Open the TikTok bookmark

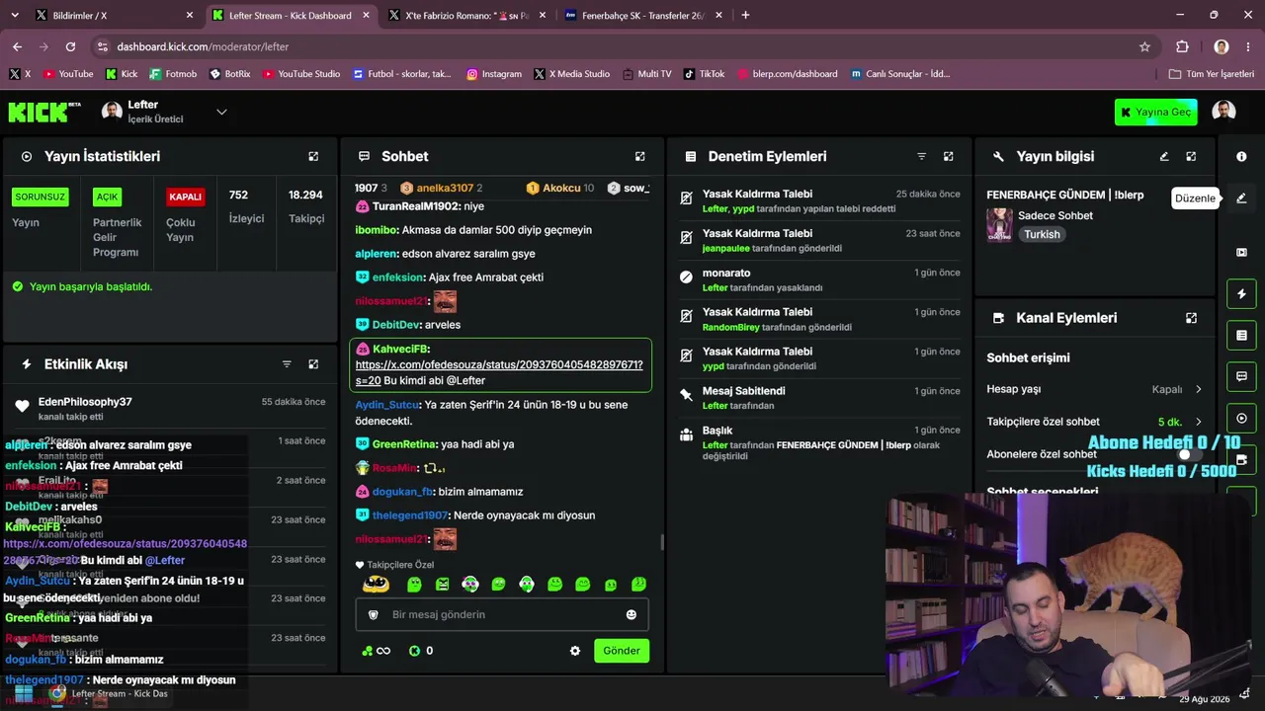click(x=704, y=74)
